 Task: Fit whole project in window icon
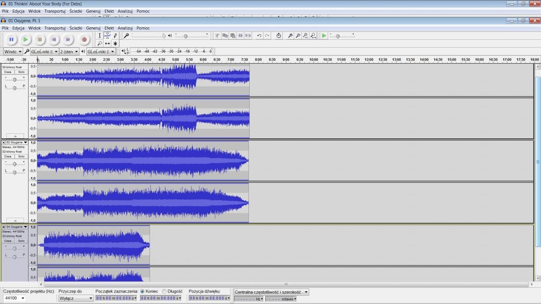[x=314, y=36]
